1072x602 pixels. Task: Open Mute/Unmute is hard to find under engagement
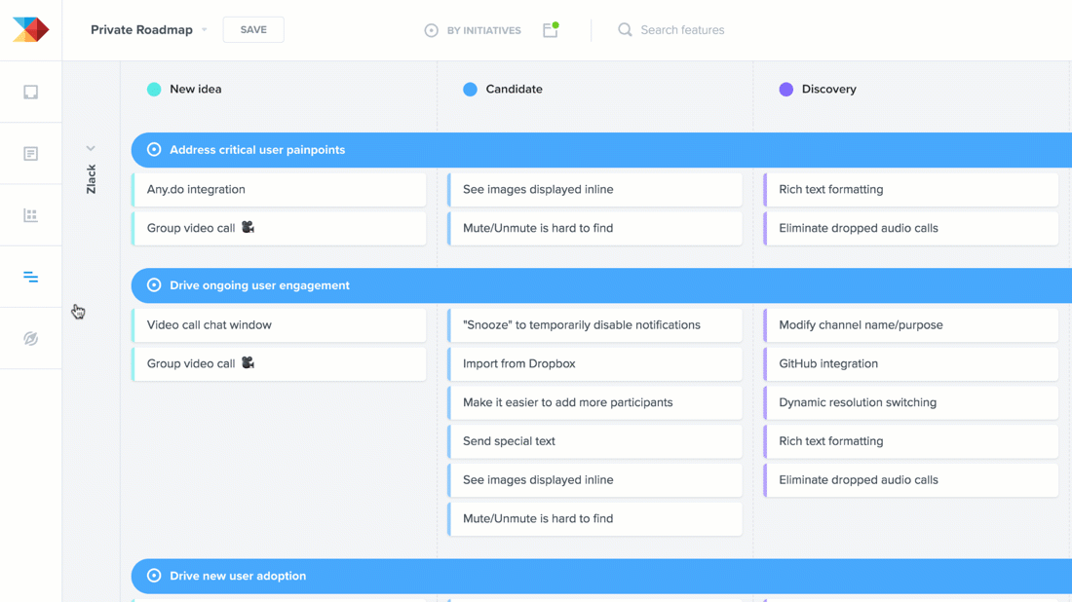[594, 518]
